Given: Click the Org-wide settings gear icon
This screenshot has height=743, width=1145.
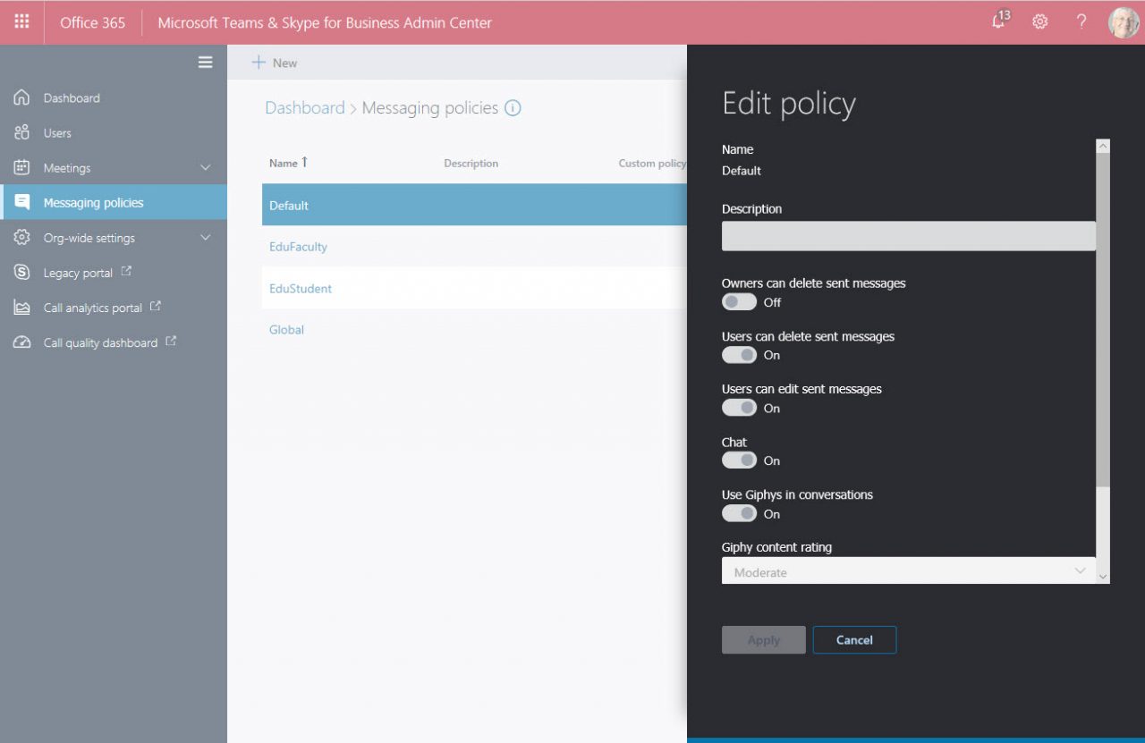Looking at the screenshot, I should pyautogui.click(x=22, y=238).
